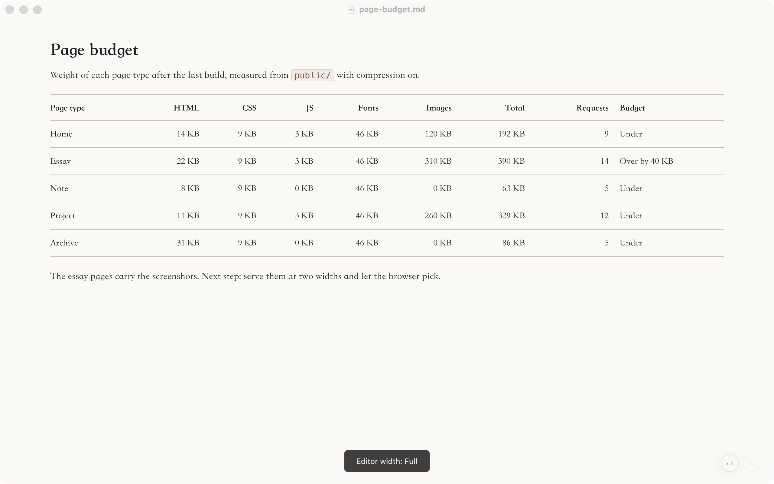The width and height of the screenshot is (774, 484).
Task: Click the Fonts column header
Action: (368, 108)
